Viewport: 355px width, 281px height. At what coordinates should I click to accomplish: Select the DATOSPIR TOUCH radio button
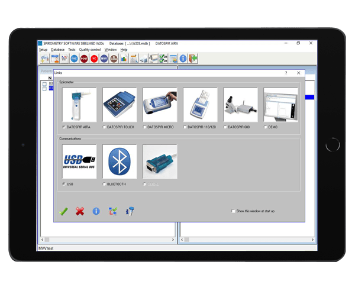(x=104, y=127)
